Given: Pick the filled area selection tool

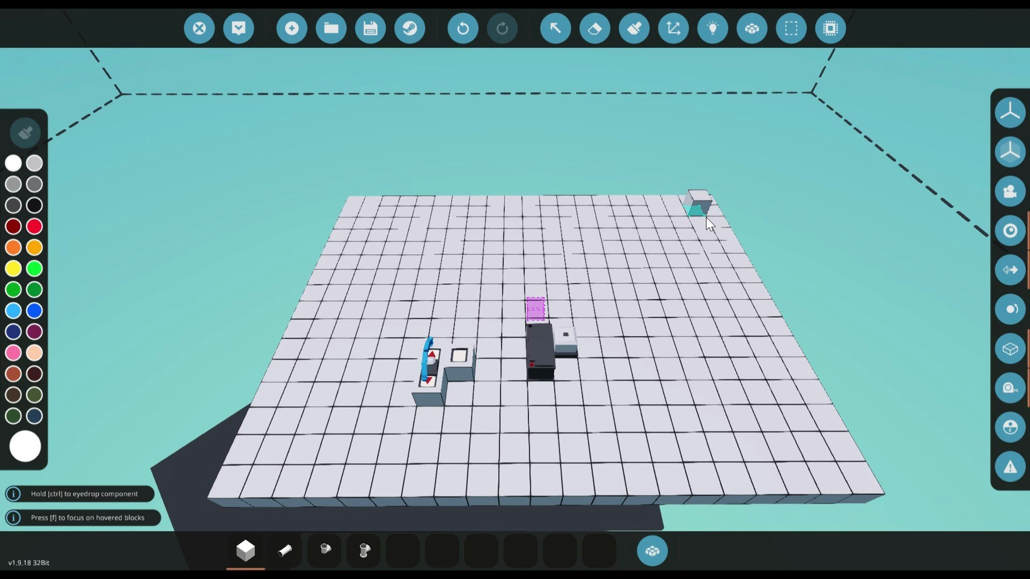Looking at the screenshot, I should pos(830,28).
